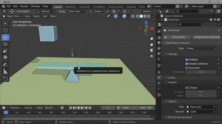Viewport: 222px width, 124px height.
Task: Click the Force Field button
Action: 177,37
